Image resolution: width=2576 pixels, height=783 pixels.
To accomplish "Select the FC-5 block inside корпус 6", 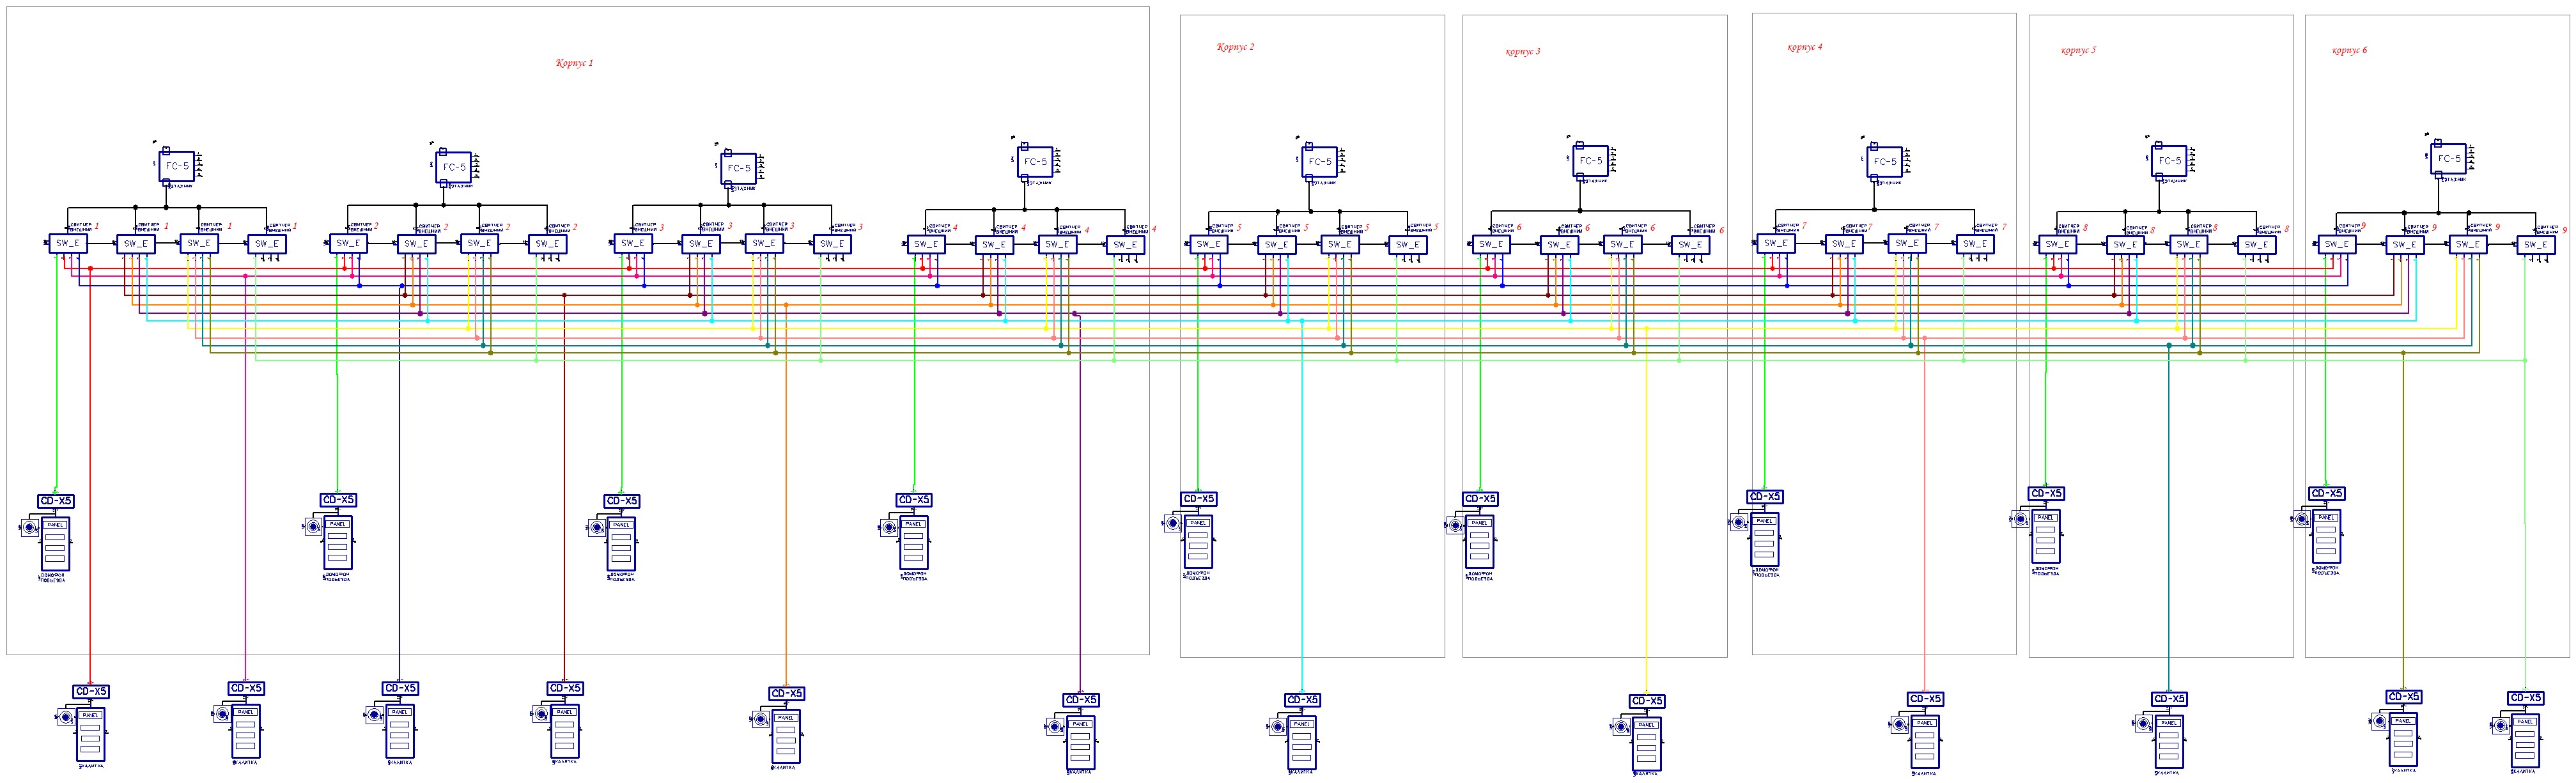I will 2449,159.
